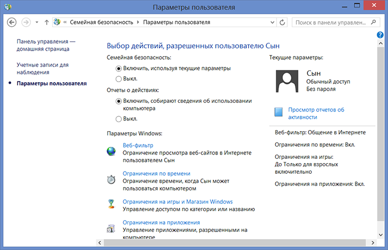
Task: Click the horizontal scrollbar left arrow
Action: coord(100,243)
